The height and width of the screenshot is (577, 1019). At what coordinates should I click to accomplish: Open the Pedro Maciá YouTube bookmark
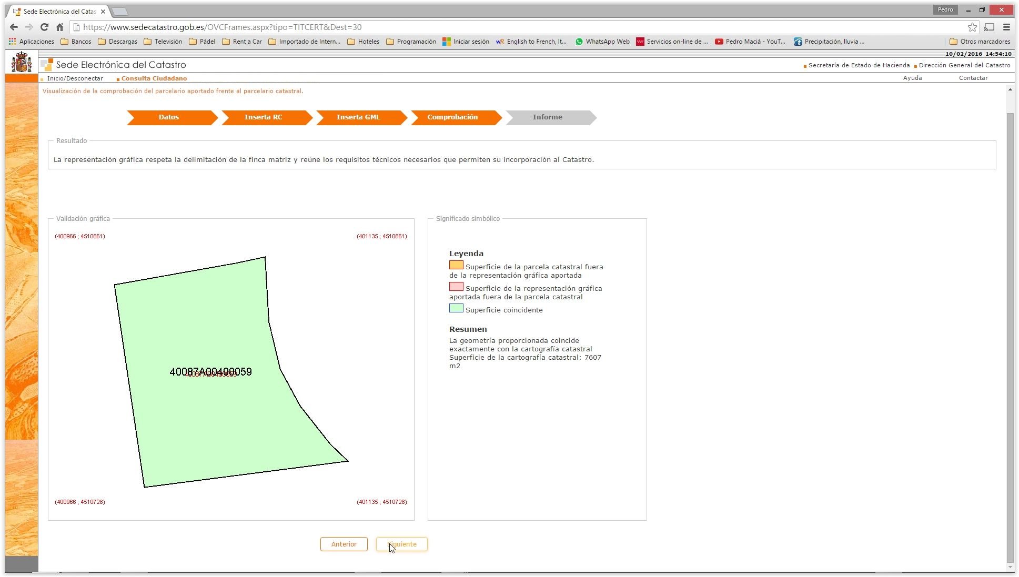point(750,42)
